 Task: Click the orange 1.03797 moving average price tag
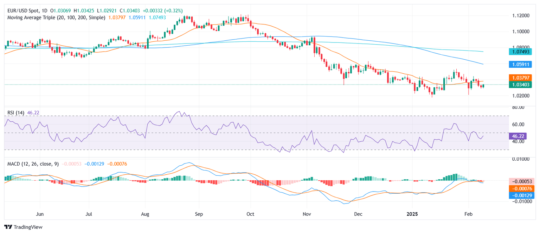point(521,78)
